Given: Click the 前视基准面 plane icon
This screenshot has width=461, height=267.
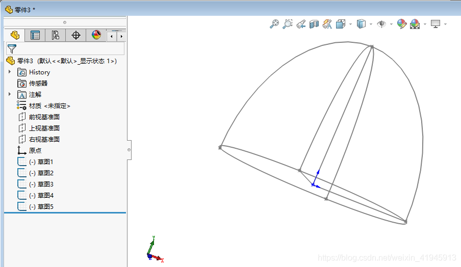Looking at the screenshot, I should pyautogui.click(x=22, y=117).
